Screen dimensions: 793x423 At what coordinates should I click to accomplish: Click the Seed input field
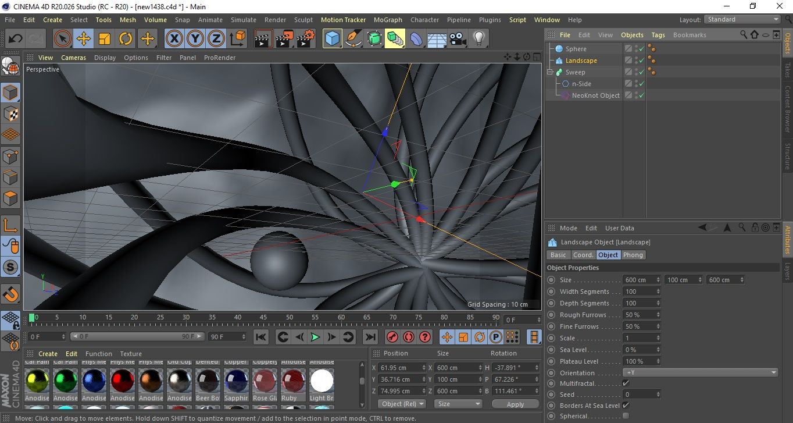640,394
